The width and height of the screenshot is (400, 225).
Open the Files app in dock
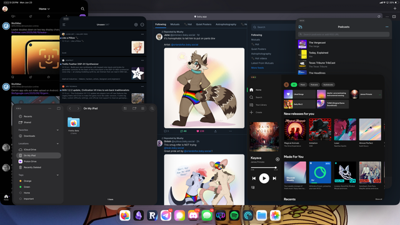261,216
